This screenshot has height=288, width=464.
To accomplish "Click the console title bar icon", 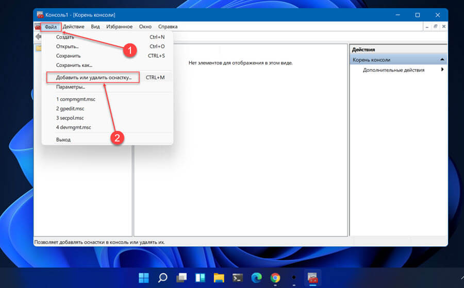I will pyautogui.click(x=40, y=15).
